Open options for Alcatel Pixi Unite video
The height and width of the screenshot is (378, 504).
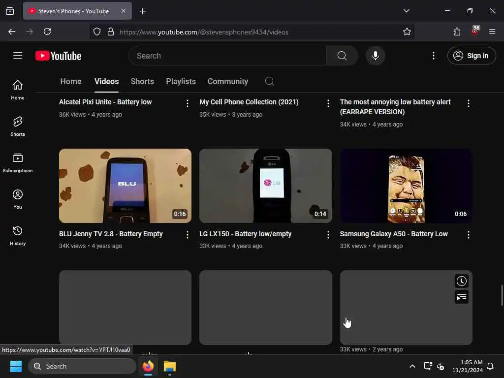pyautogui.click(x=188, y=103)
